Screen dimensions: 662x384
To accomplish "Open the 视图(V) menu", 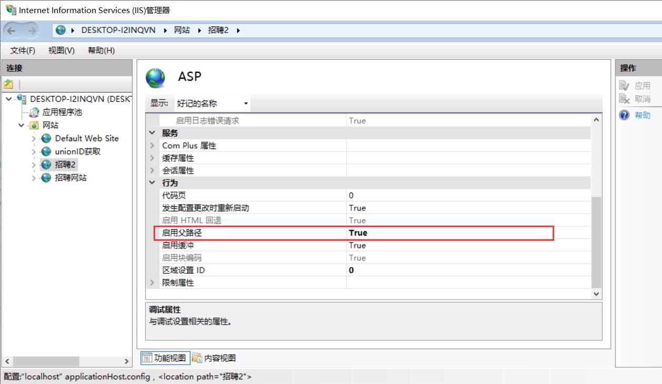I will (x=60, y=50).
